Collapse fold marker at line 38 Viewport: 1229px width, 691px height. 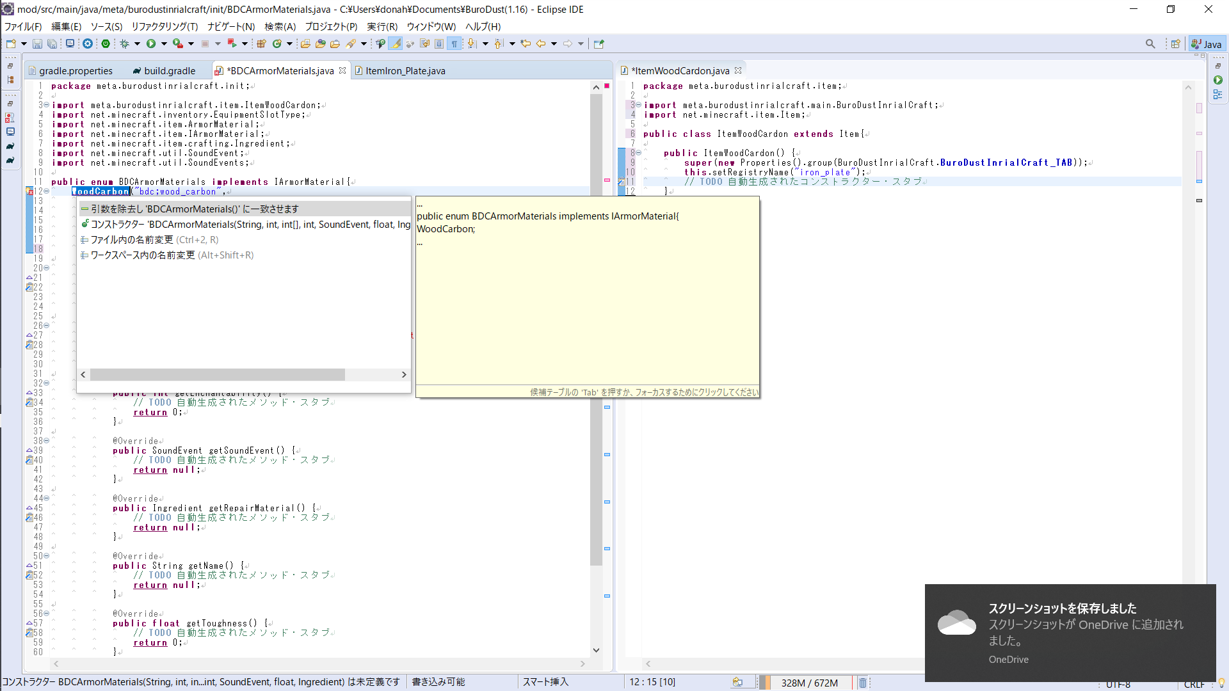[x=46, y=441]
